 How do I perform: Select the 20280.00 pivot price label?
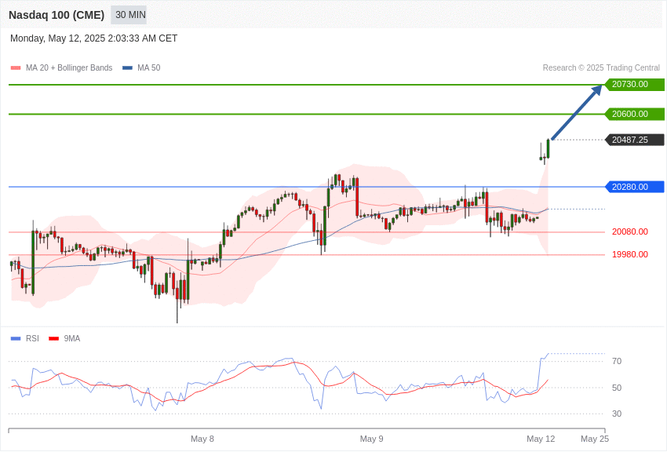pos(635,187)
